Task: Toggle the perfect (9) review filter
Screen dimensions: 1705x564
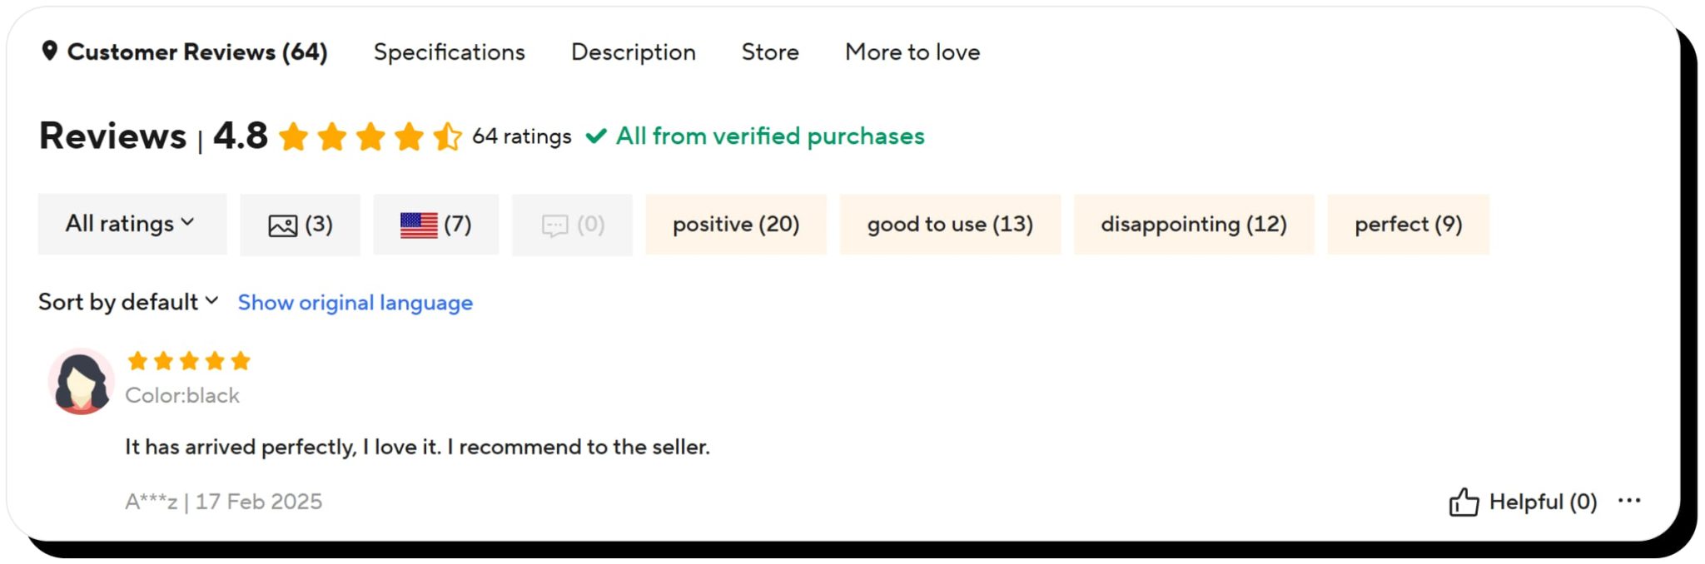Action: [1408, 224]
